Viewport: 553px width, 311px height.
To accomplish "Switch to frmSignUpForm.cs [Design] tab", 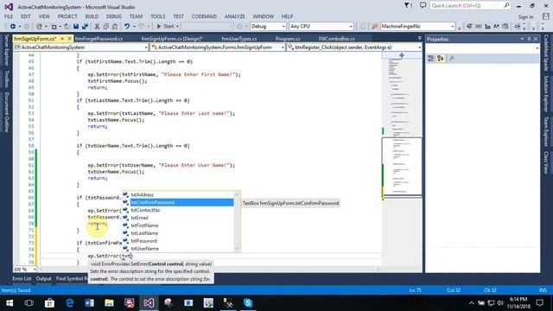I will coord(172,39).
